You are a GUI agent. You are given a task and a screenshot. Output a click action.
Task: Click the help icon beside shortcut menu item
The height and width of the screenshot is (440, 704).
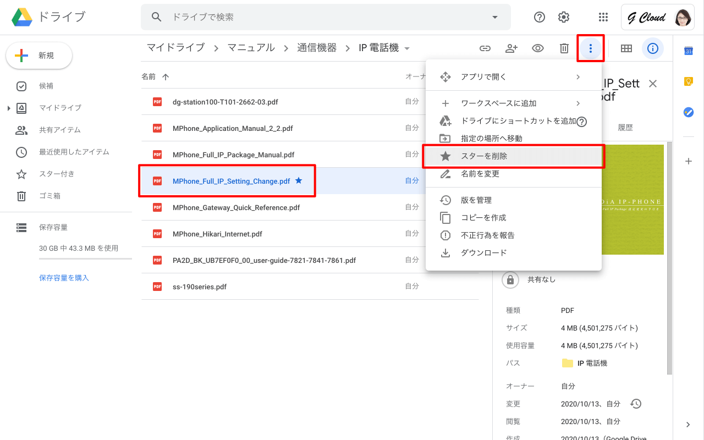point(582,122)
